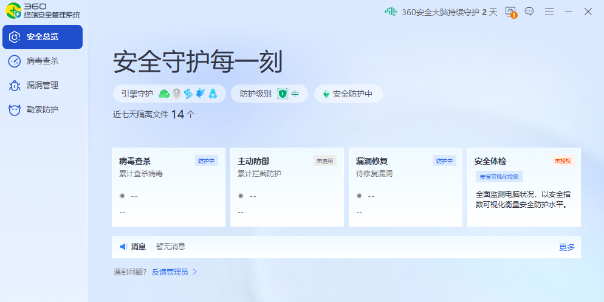
Task: Click the 引擎守护 label
Action: point(137,94)
